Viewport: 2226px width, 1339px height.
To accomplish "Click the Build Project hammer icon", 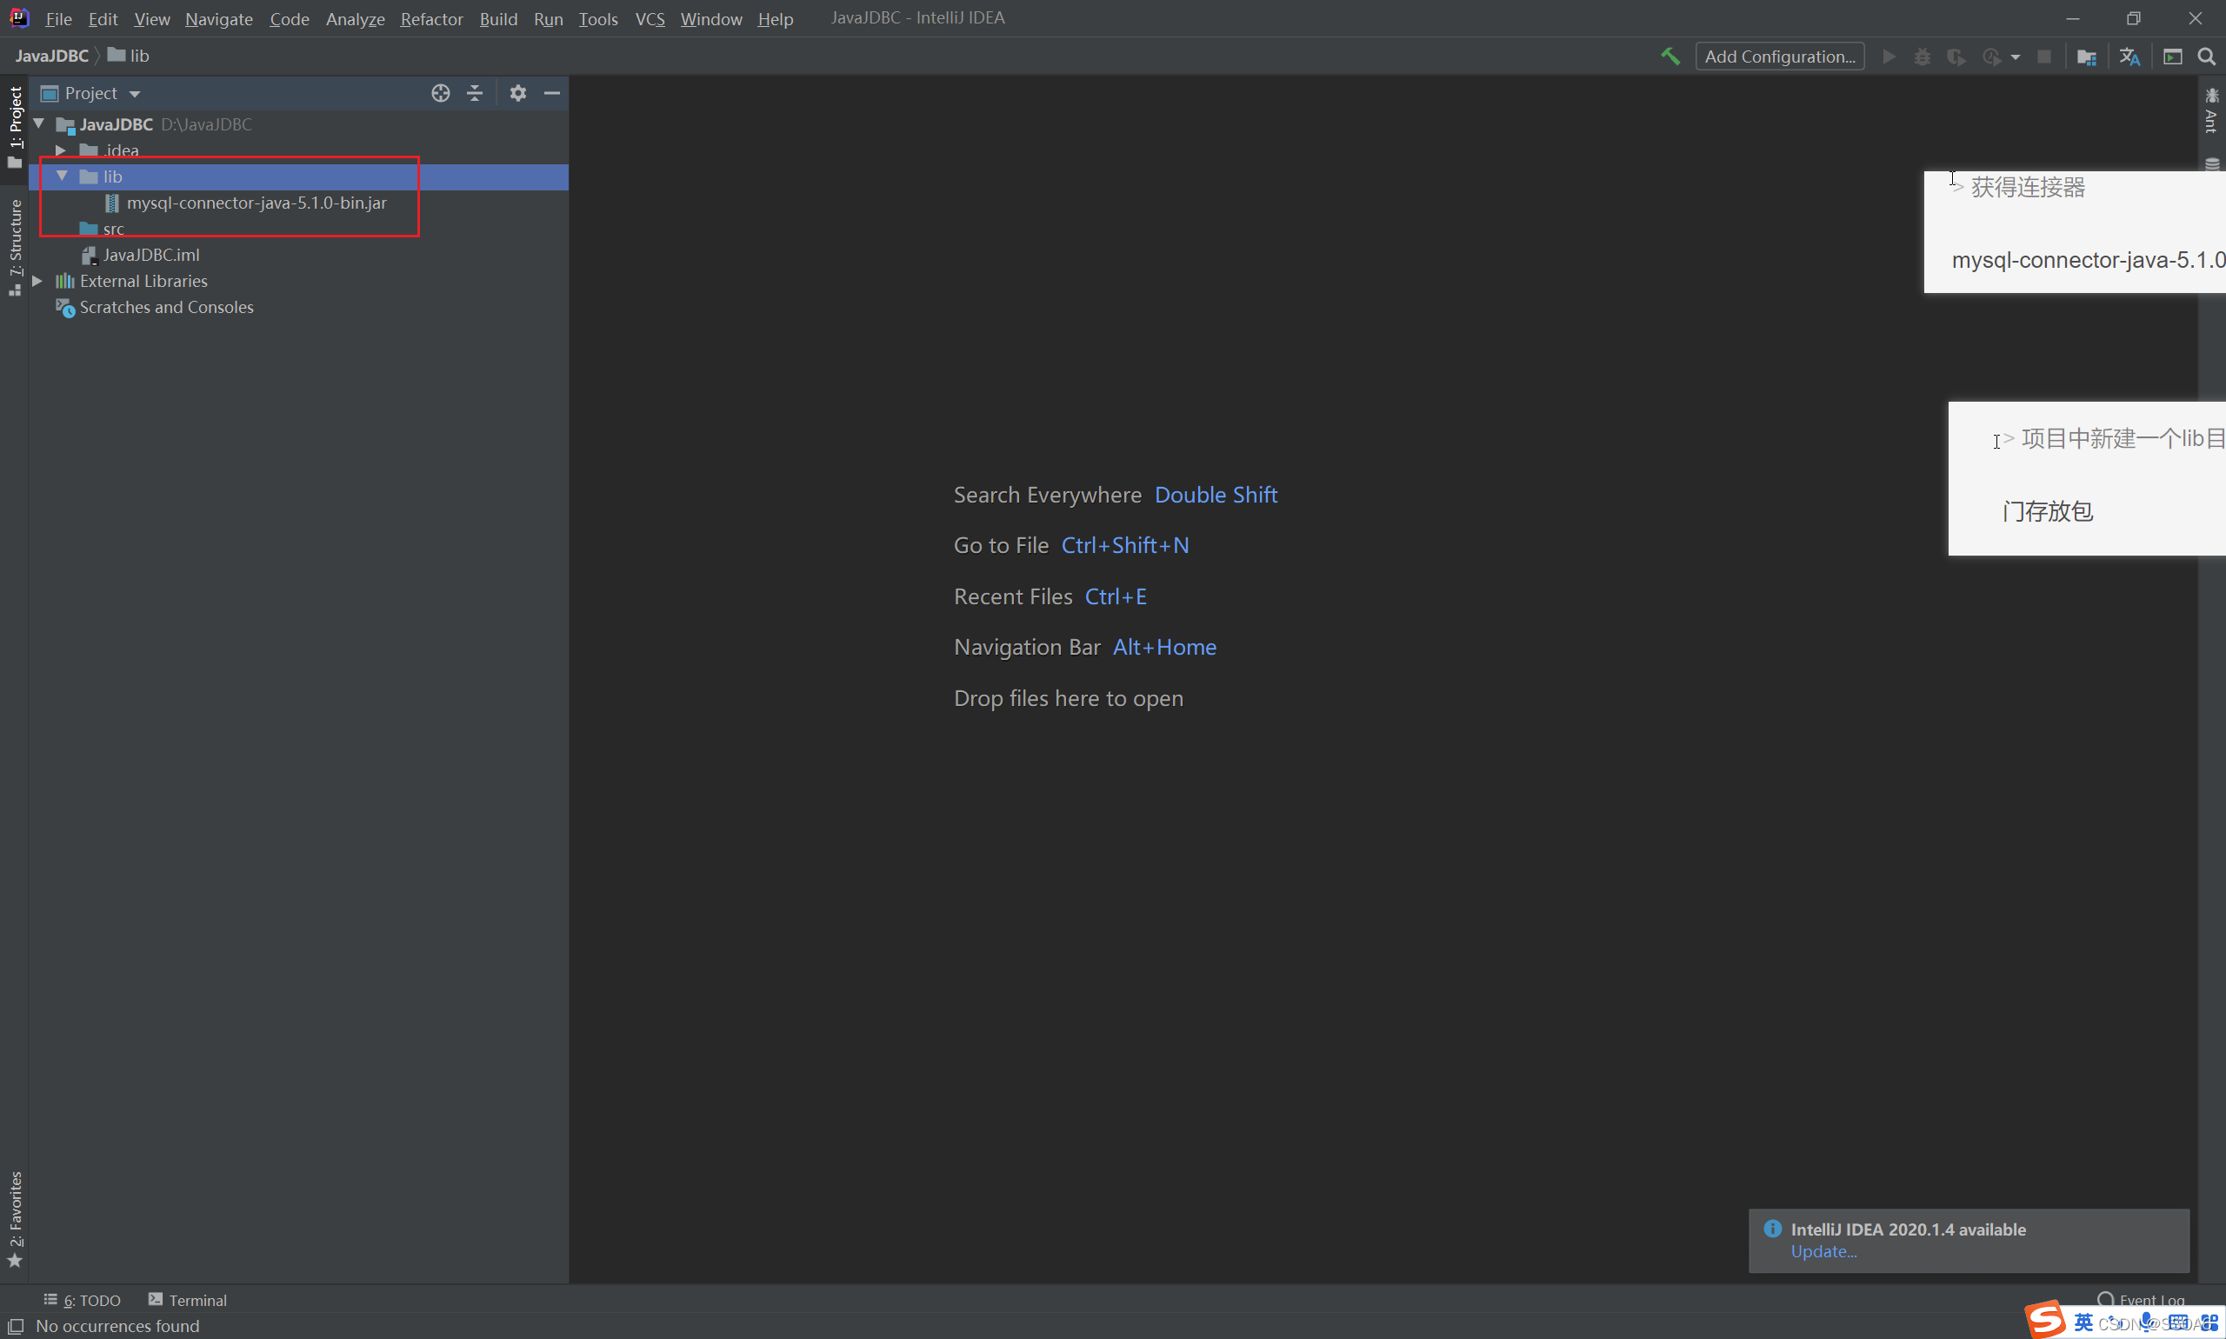I will tap(1670, 56).
